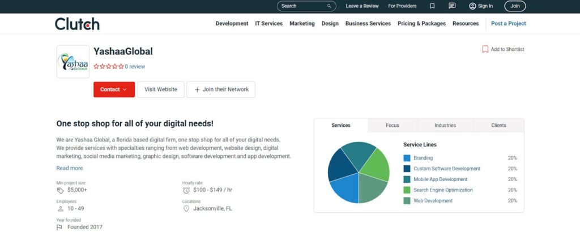Click Web Development color swatch

point(407,201)
